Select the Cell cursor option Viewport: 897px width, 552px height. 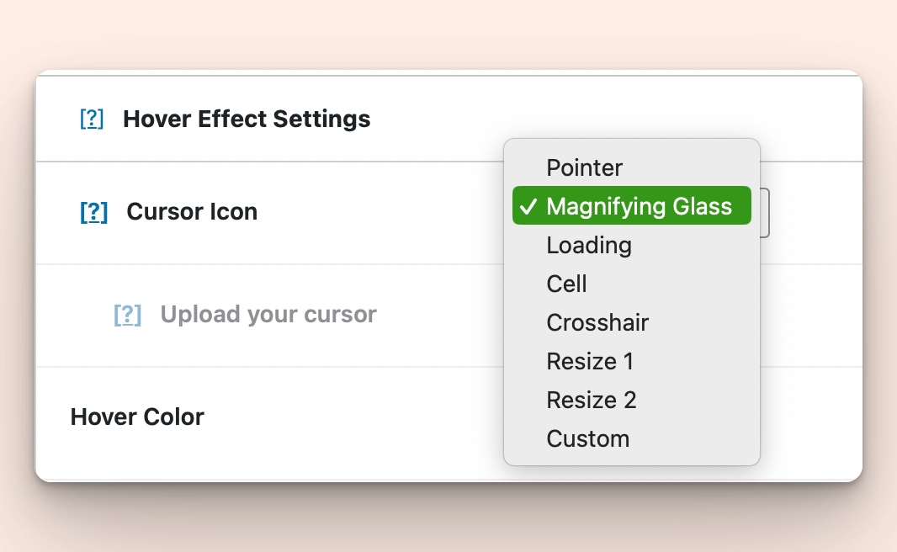(567, 284)
